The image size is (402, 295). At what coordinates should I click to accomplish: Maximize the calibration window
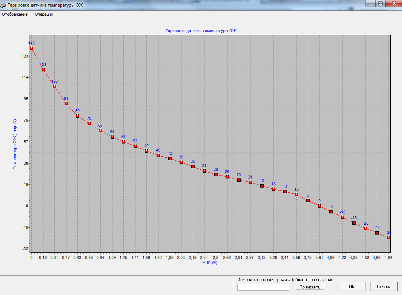pyautogui.click(x=380, y=3)
